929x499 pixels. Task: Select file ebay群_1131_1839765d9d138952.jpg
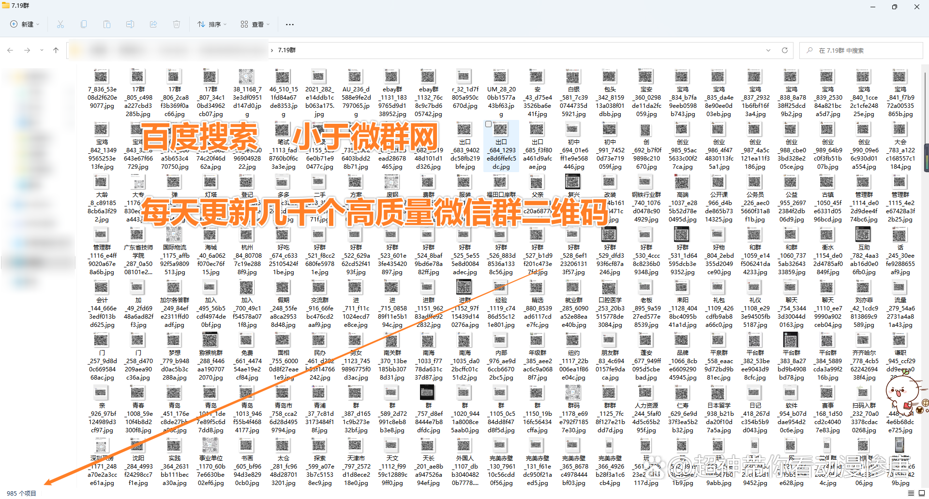pos(392,93)
